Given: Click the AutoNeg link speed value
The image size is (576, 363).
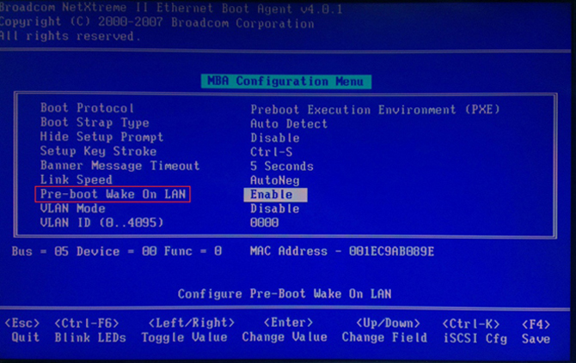Looking at the screenshot, I should point(275,180).
